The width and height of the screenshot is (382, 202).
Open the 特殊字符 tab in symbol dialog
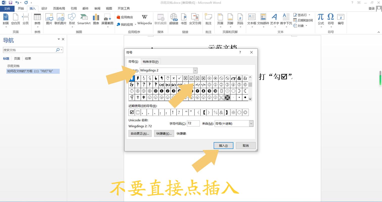(151, 62)
